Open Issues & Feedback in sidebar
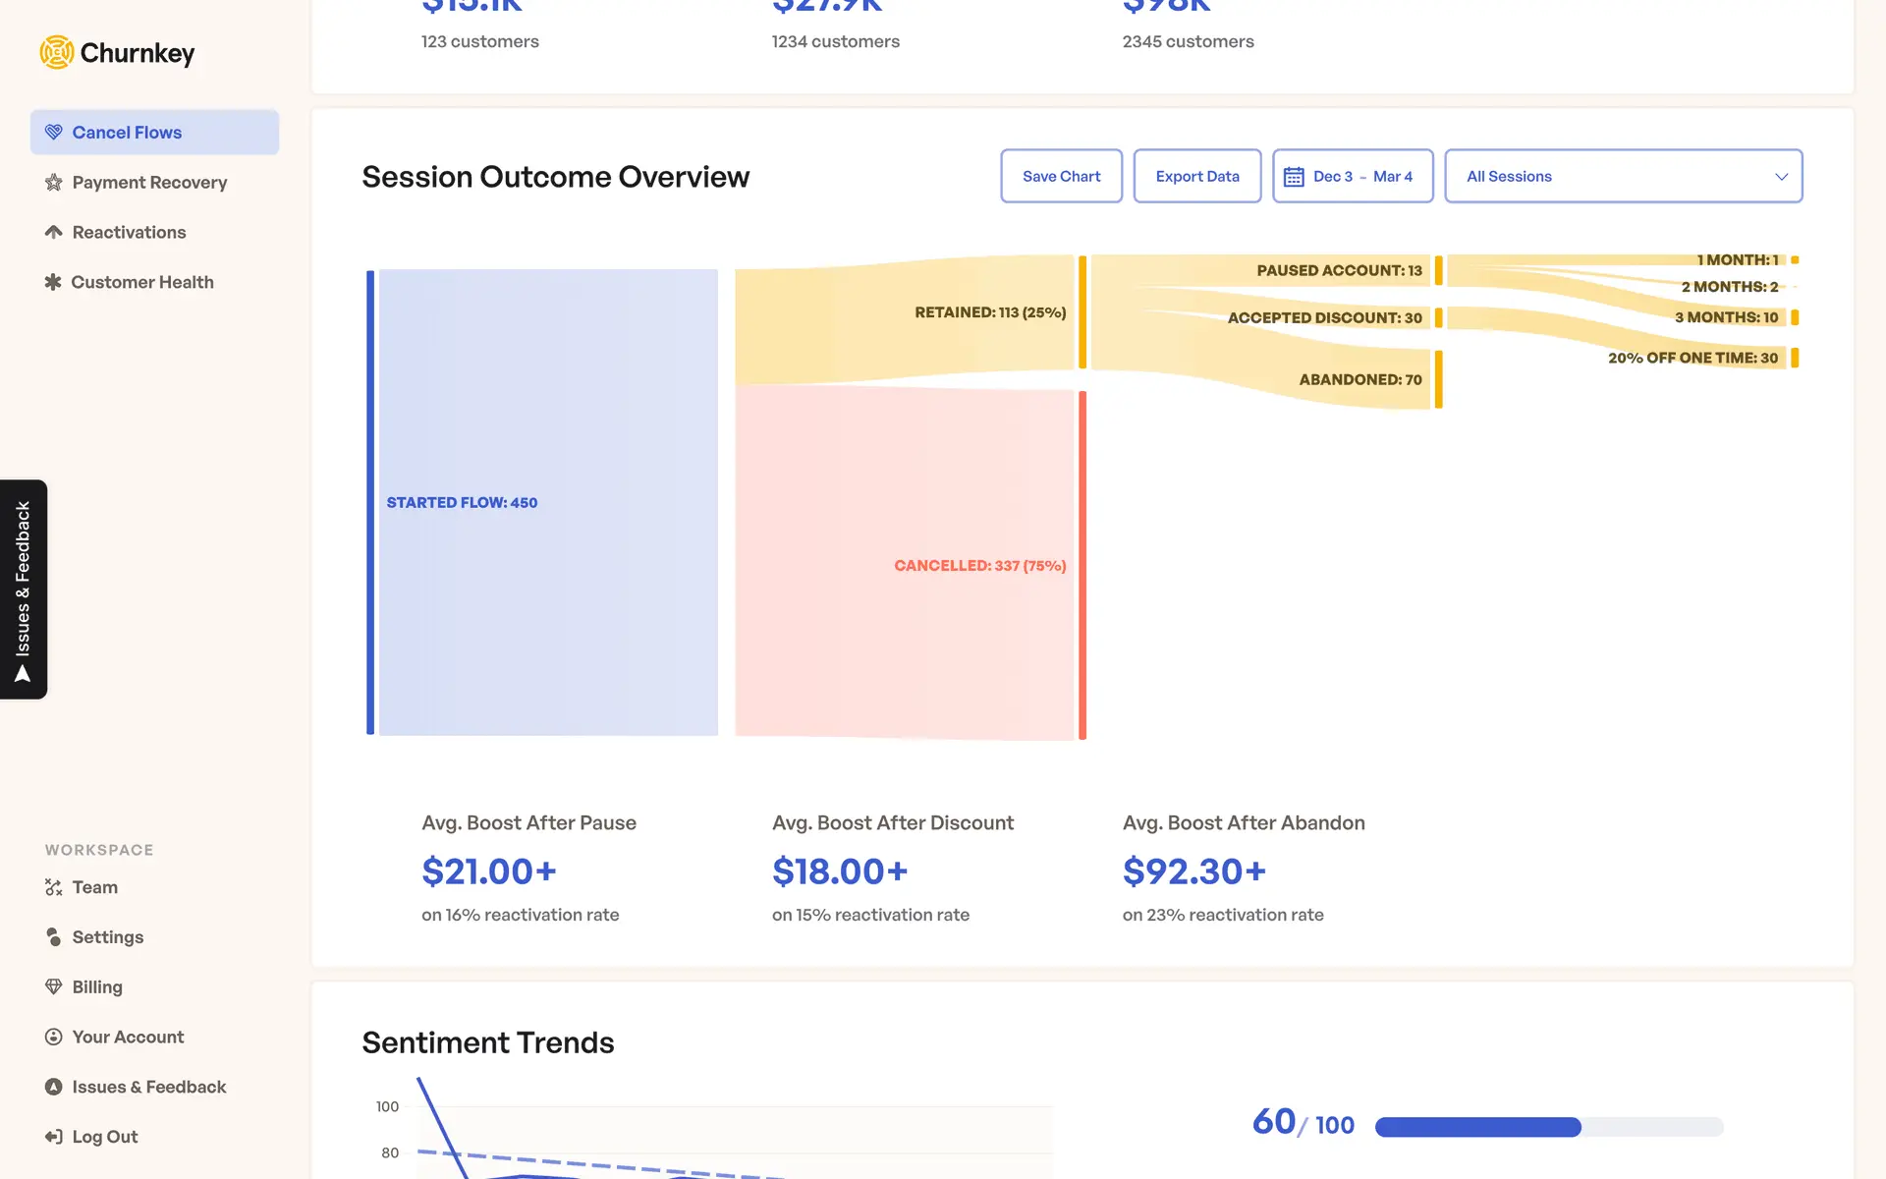 tap(148, 1087)
